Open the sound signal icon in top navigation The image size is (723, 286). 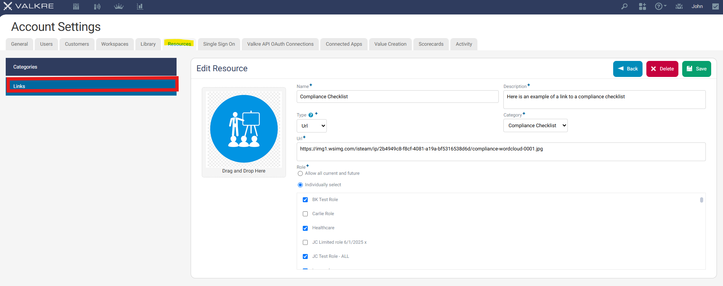[x=97, y=6]
